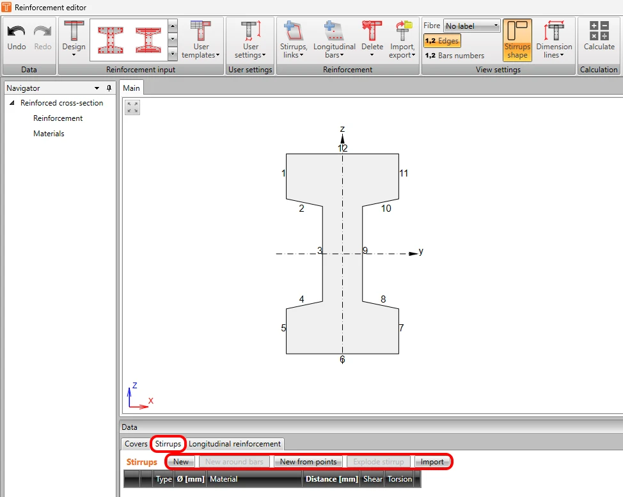Viewport: 623px width, 497px height.
Task: Switch to the Covers tab
Action: [136, 444]
